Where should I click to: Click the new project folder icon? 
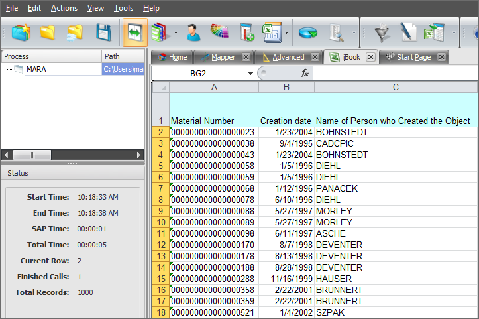point(21,32)
